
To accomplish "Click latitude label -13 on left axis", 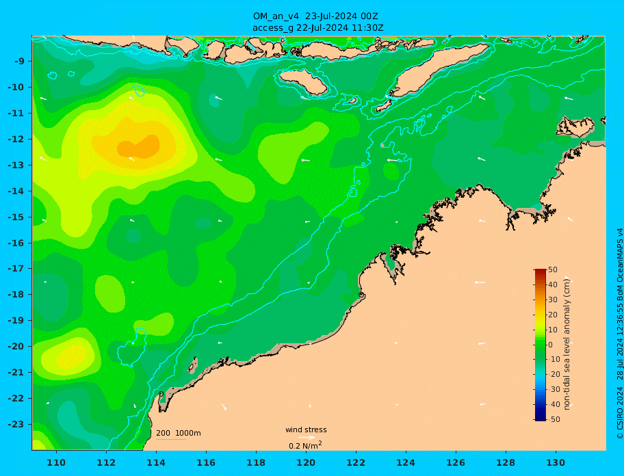I will (x=16, y=165).
